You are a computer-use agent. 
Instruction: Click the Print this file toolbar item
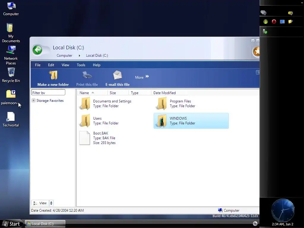pos(87,79)
